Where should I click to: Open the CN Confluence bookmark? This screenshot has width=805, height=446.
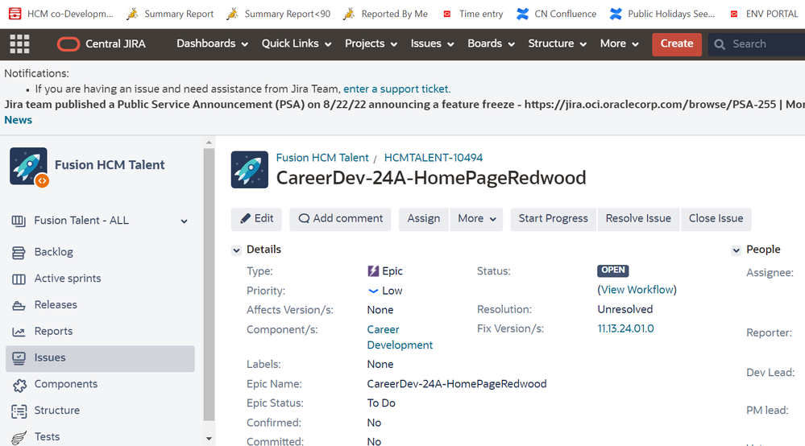coord(557,14)
